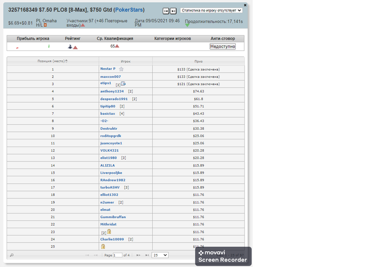Click the note icon next to etips1
Screen dimensions: 383x267
123,84
